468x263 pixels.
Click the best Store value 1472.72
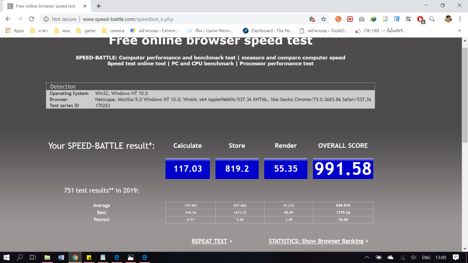[x=240, y=213]
